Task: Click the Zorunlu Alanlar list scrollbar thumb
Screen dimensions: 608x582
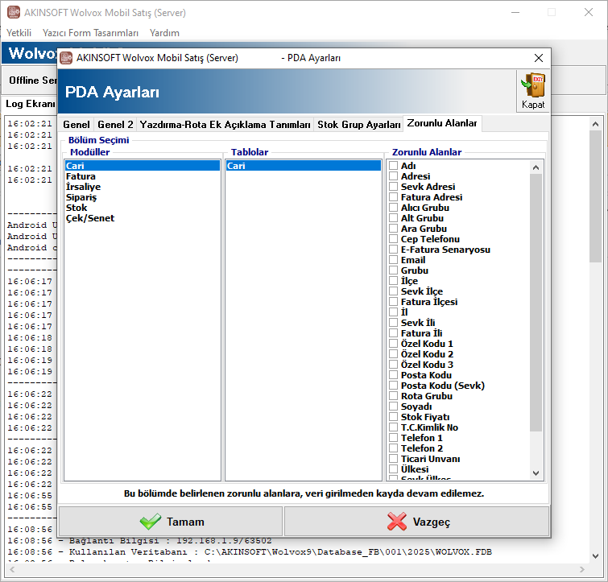Action: pyautogui.click(x=536, y=303)
